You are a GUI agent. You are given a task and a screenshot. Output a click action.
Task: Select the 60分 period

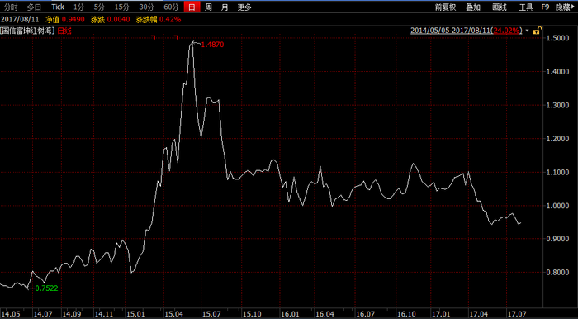click(x=171, y=7)
